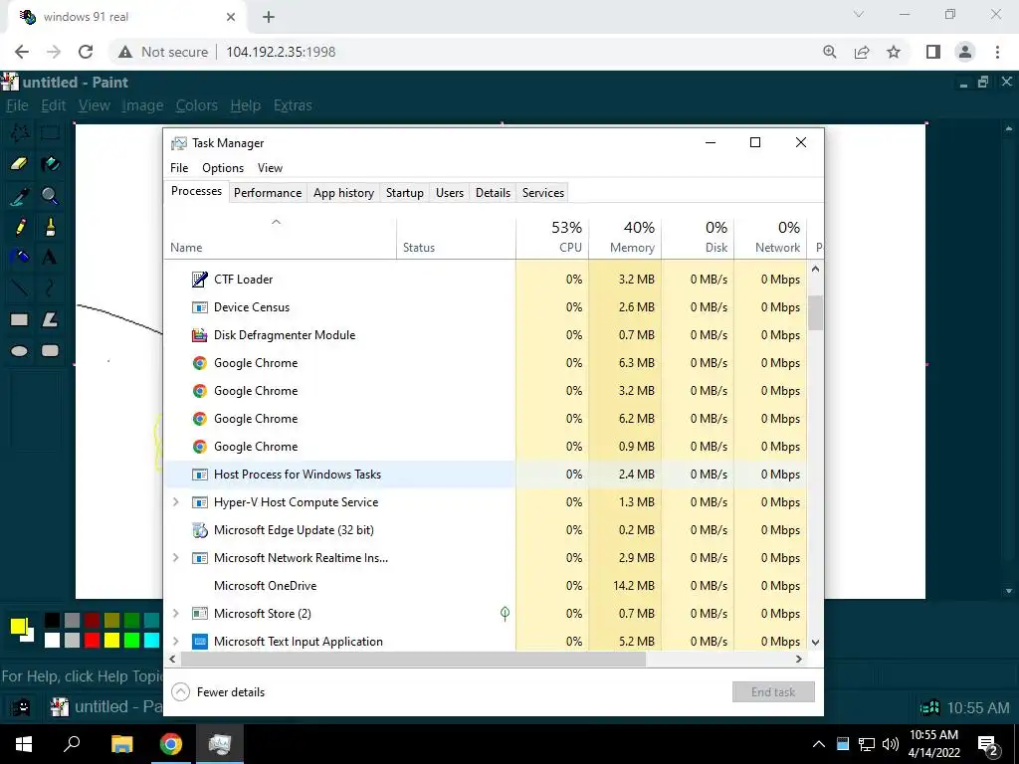The width and height of the screenshot is (1019, 764).
Task: Open File Explorer from the taskbar
Action: [x=121, y=744]
